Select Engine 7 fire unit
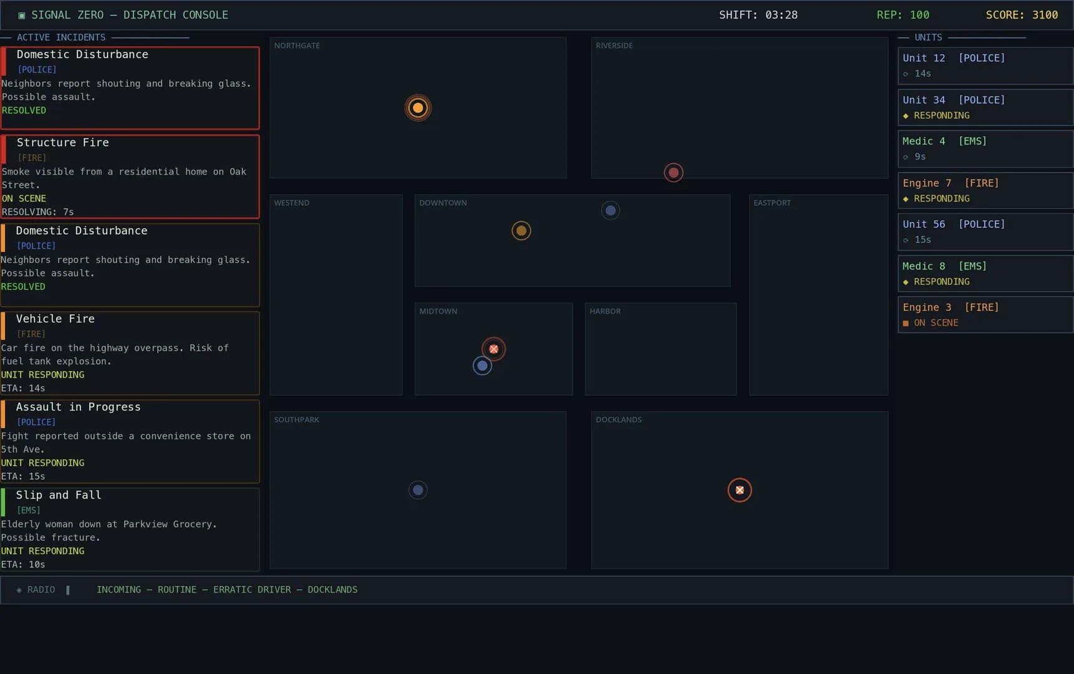Screen dimensions: 1074x674 pos(985,190)
